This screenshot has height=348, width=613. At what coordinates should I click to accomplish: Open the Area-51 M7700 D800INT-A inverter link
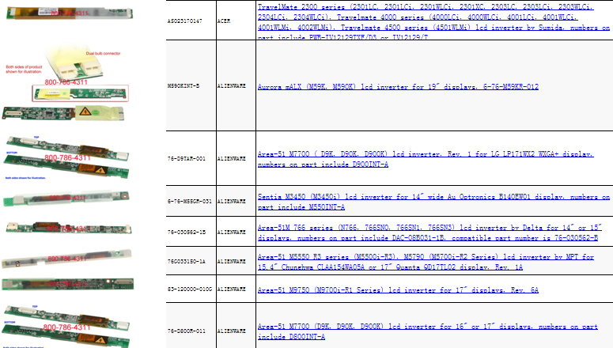[x=427, y=331]
